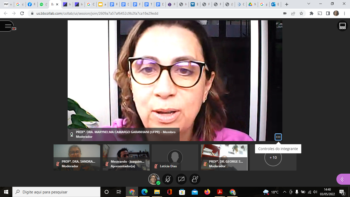Open system tray microphone icon
Viewport: 350px width, 197px height.
297,192
